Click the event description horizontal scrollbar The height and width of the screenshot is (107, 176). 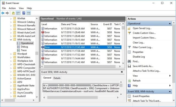[x=72, y=97]
